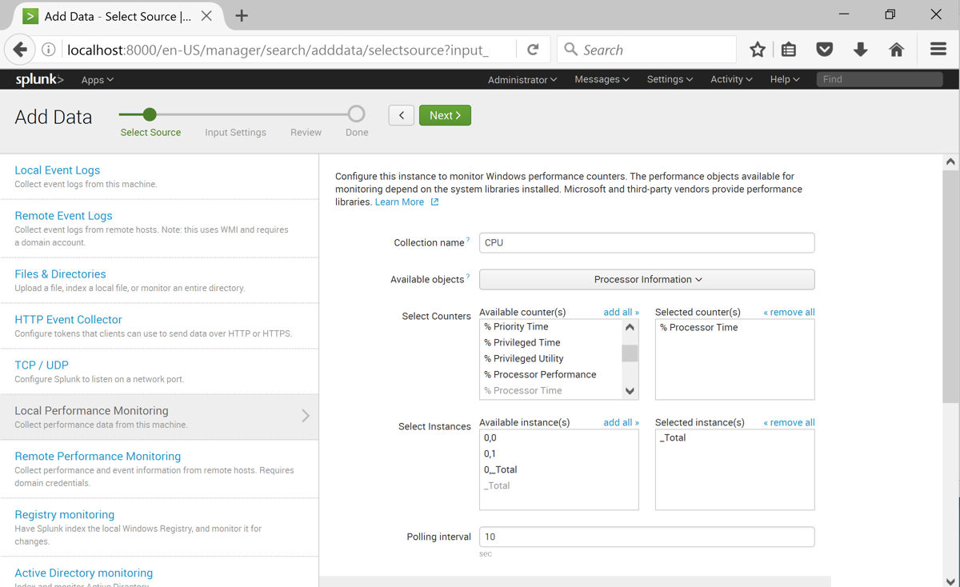Click the green Next button

tap(445, 115)
